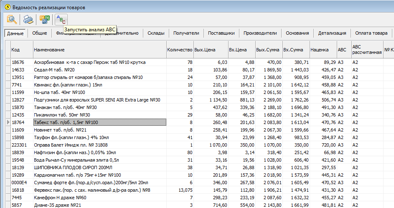Select Танакан таб. п/об. 40мг №30

tap(200, 107)
